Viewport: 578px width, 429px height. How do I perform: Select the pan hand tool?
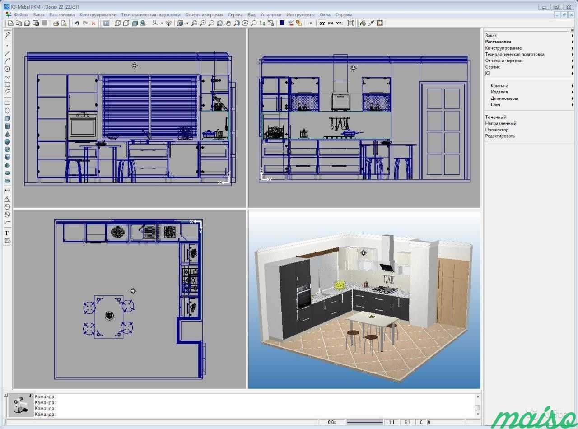pyautogui.click(x=228, y=23)
